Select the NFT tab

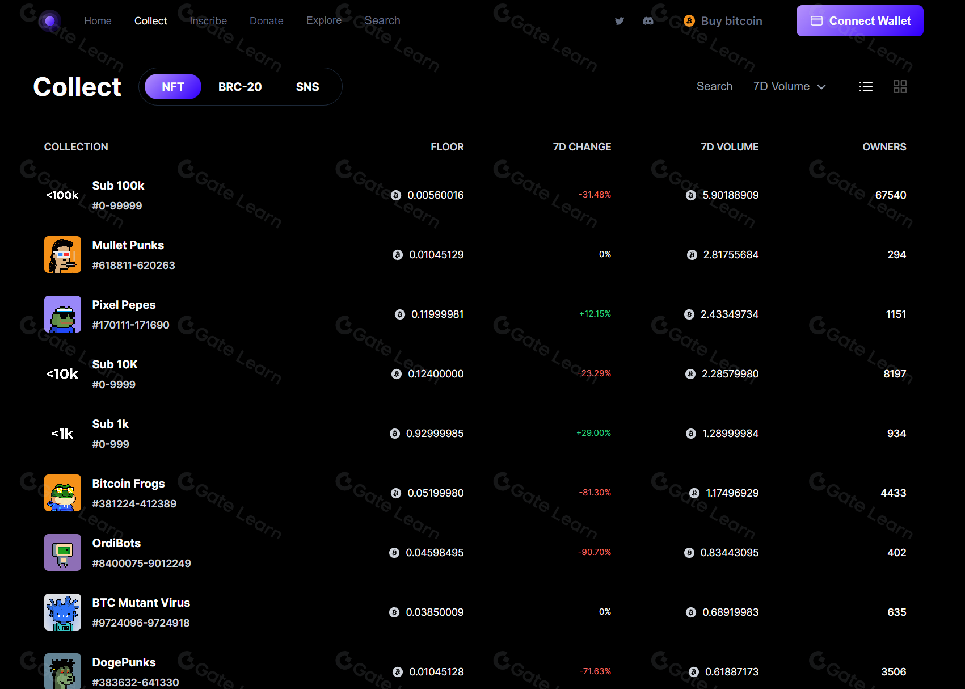(173, 87)
